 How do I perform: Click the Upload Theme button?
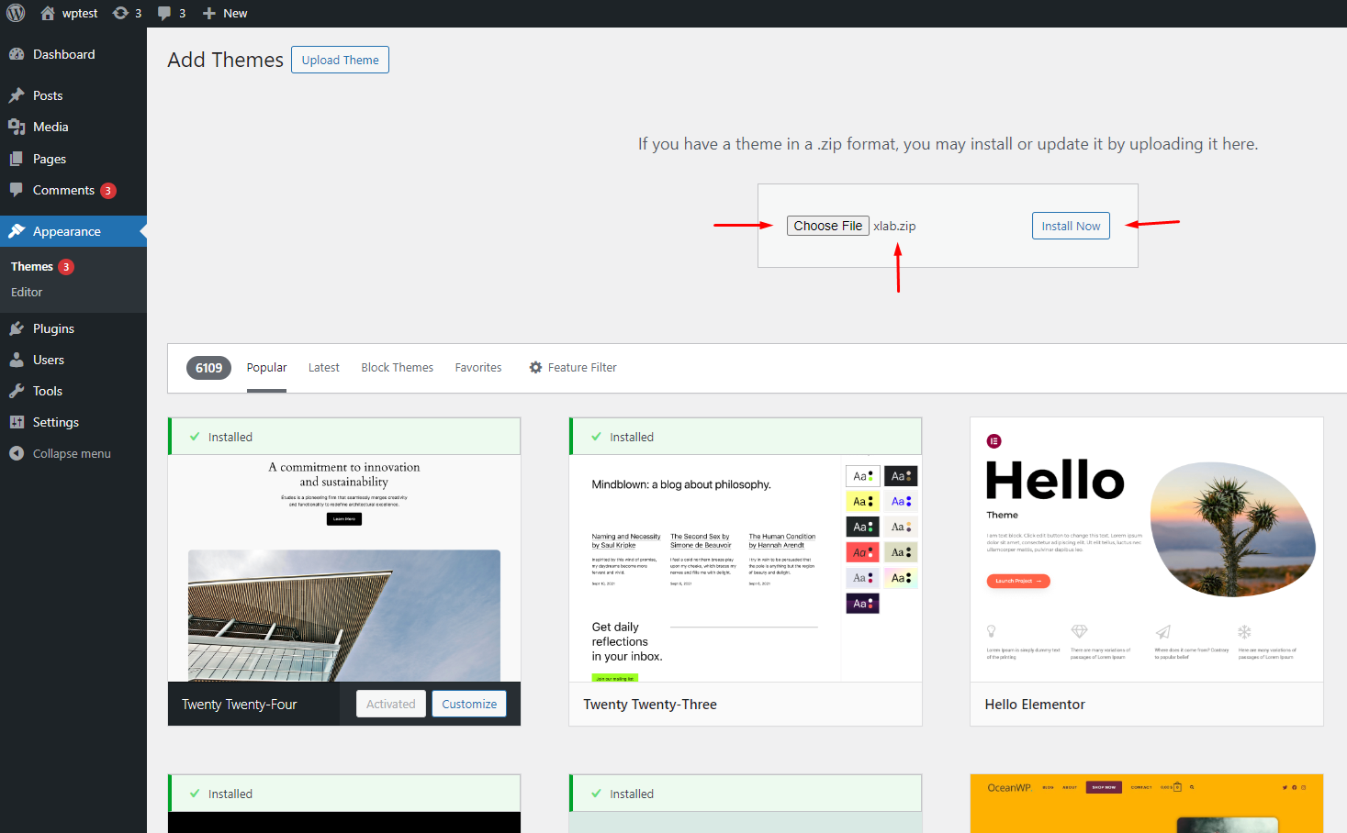[340, 60]
